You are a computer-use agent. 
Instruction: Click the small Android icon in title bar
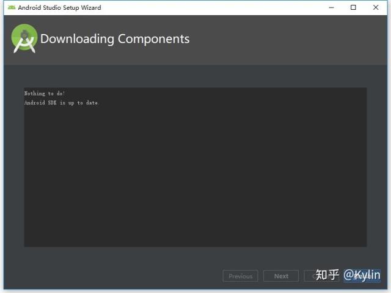(x=12, y=7)
